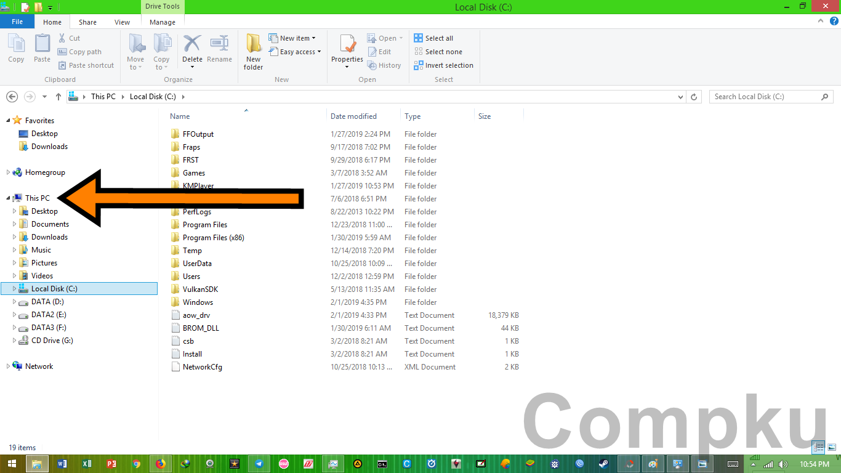The width and height of the screenshot is (841, 473).
Task: Expand the DATA (D:) drive node
Action: 15,302
